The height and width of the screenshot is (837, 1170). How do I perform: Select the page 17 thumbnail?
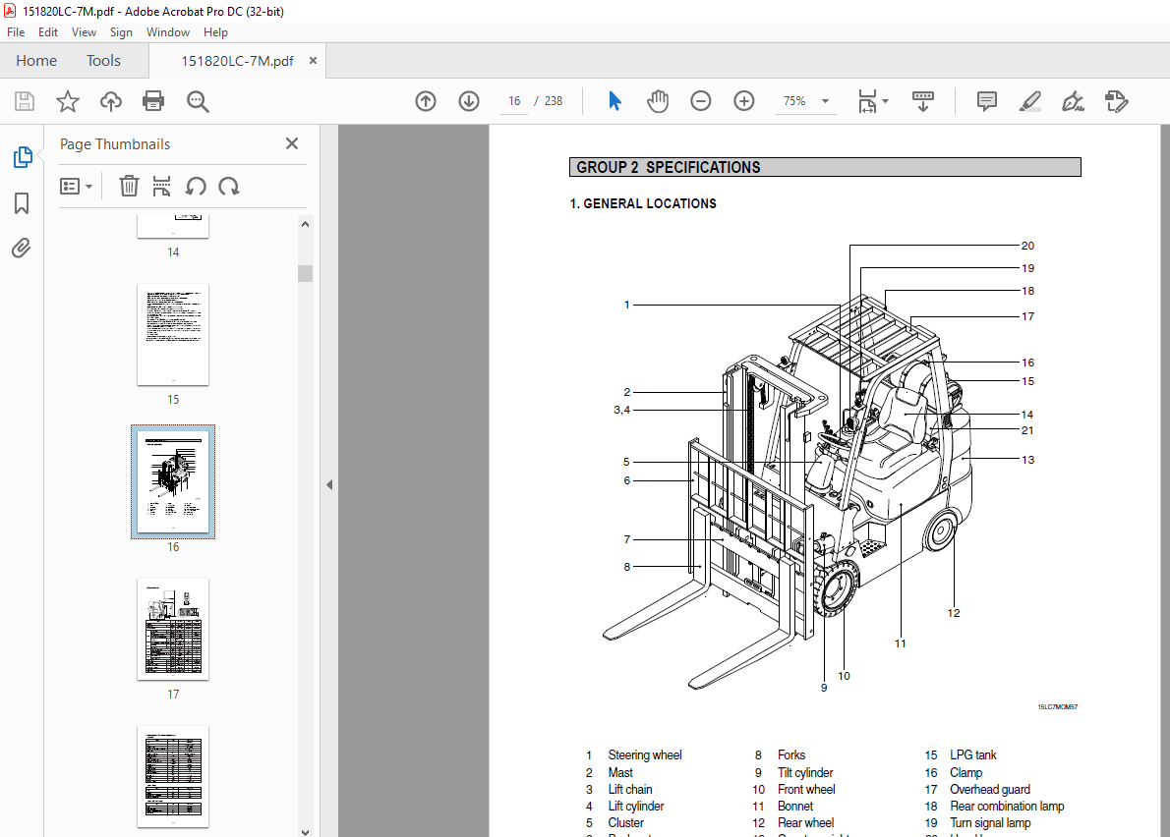pos(173,629)
